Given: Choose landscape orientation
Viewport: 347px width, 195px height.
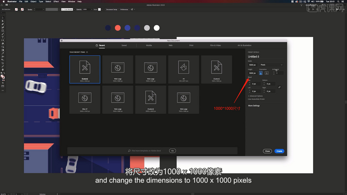Looking at the screenshot, I should tap(266, 73).
